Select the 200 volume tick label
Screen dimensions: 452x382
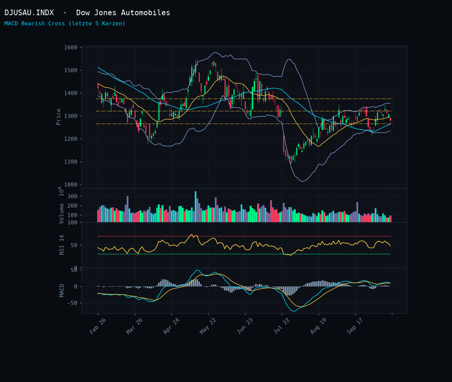click(x=72, y=206)
